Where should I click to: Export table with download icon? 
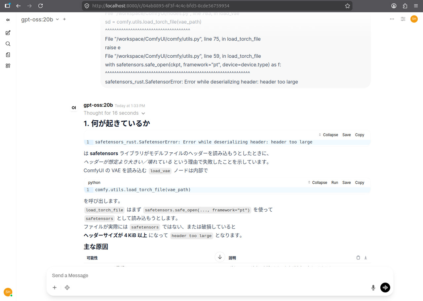click(365, 258)
